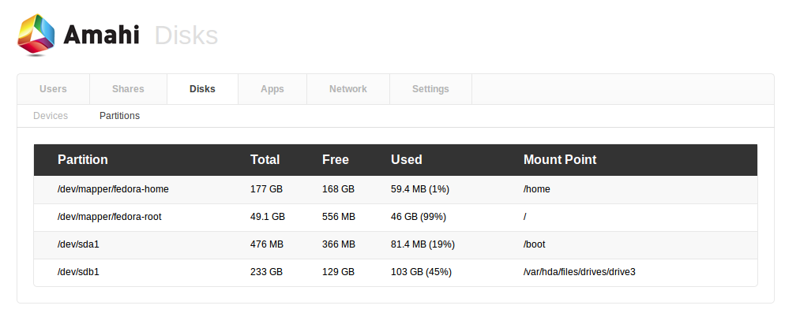Open the Settings tab

click(430, 89)
